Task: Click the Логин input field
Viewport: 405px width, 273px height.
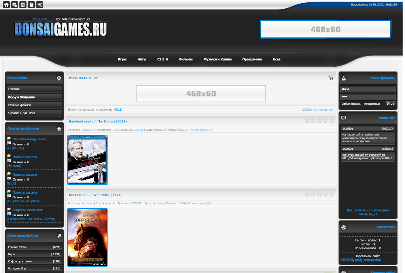Action: [368, 89]
